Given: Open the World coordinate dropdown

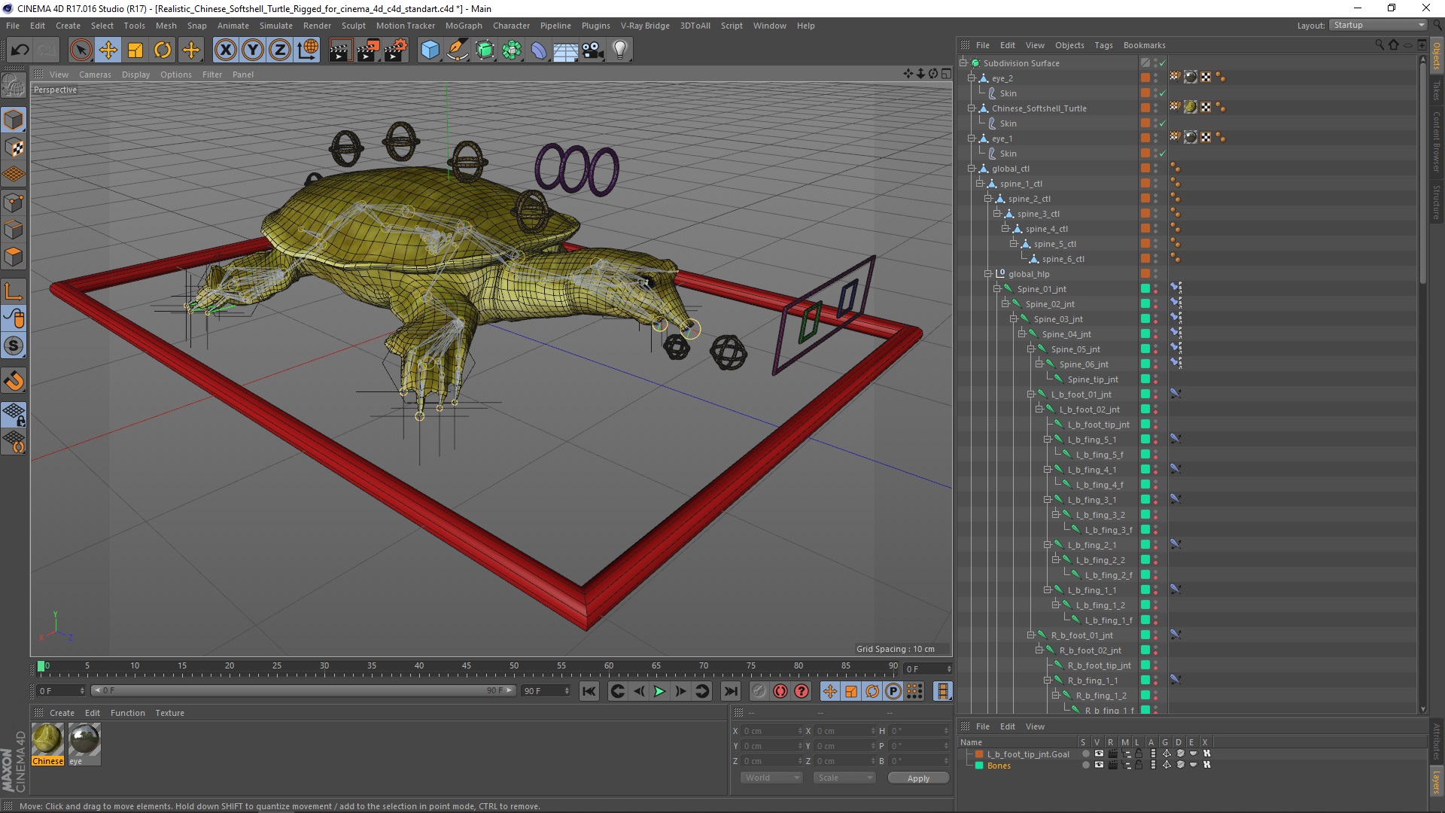Looking at the screenshot, I should [771, 778].
